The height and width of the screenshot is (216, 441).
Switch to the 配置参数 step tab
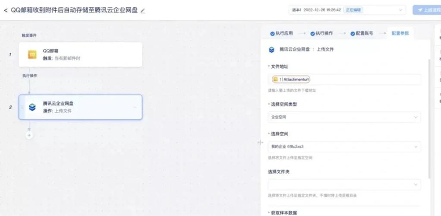[400, 34]
